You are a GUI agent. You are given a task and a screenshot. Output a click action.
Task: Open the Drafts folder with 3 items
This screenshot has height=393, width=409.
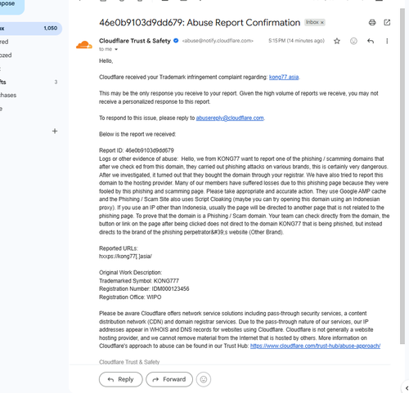tap(29, 82)
